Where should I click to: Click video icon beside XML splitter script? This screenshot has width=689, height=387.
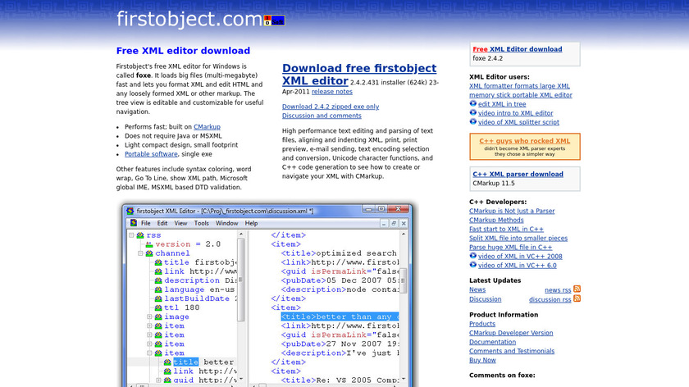click(472, 121)
